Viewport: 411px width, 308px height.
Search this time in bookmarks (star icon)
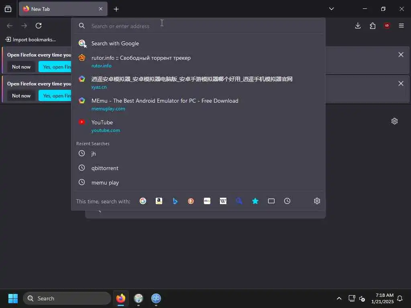click(255, 201)
